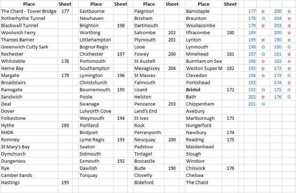
Task: Click the Plymouth cell
Action: [149, 40]
